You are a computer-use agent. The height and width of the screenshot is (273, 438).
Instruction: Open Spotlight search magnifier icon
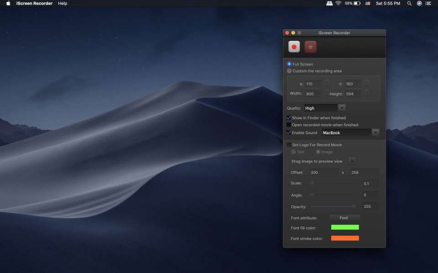[x=409, y=3]
